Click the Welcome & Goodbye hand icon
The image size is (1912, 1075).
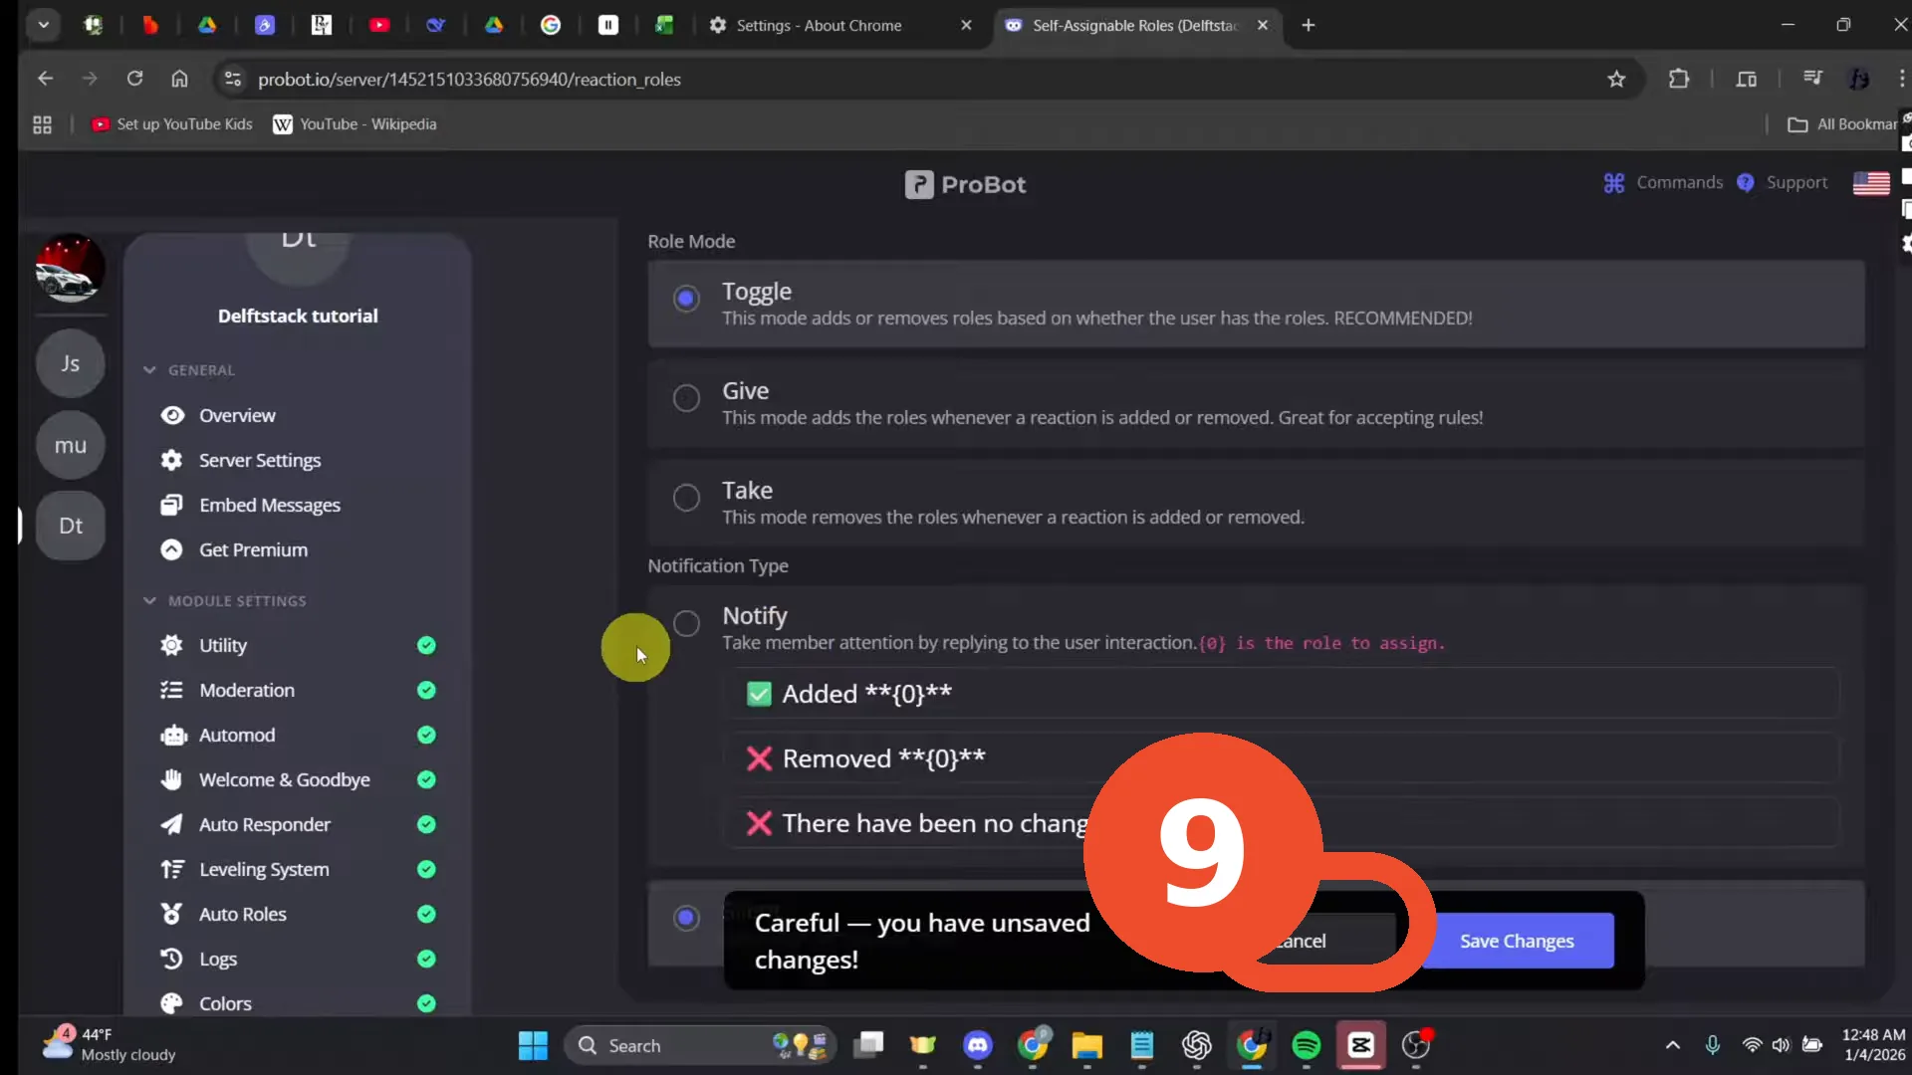click(x=172, y=779)
